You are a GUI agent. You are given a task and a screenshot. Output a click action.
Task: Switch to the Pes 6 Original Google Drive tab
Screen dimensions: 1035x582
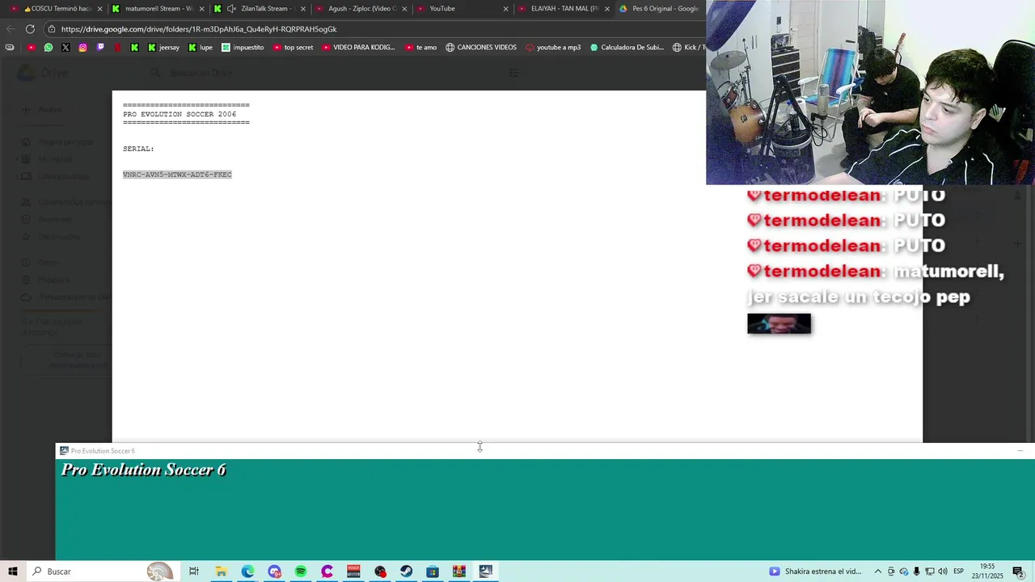click(x=659, y=8)
